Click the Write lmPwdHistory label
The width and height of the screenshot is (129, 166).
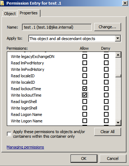click(x=28, y=69)
